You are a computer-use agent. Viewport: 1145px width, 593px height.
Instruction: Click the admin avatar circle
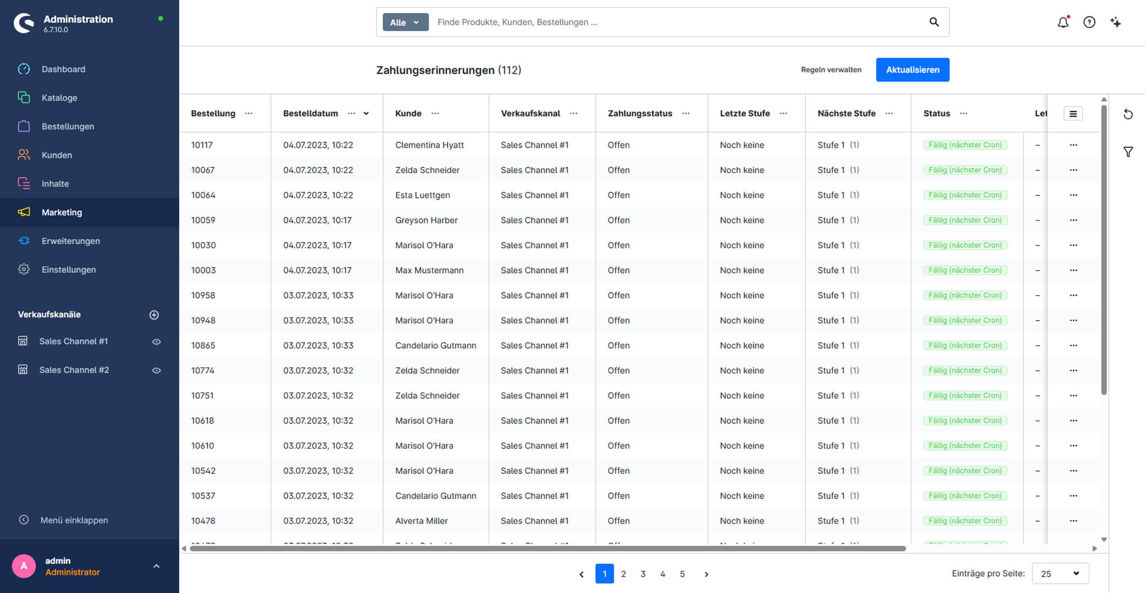(24, 566)
